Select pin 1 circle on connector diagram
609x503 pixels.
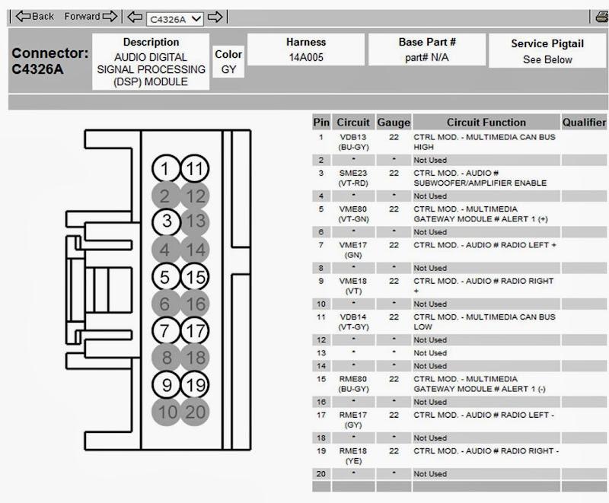[166, 169]
